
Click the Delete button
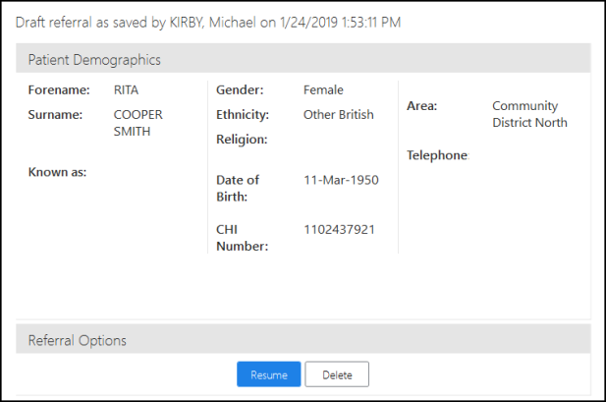337,374
